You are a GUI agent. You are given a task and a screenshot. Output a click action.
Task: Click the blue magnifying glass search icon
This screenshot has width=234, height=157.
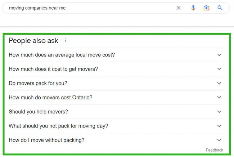(220, 8)
